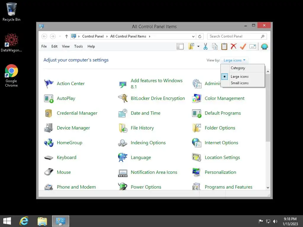Launch Internet Explorer from the taskbar
The height and width of the screenshot is (227, 303).
coord(24,221)
